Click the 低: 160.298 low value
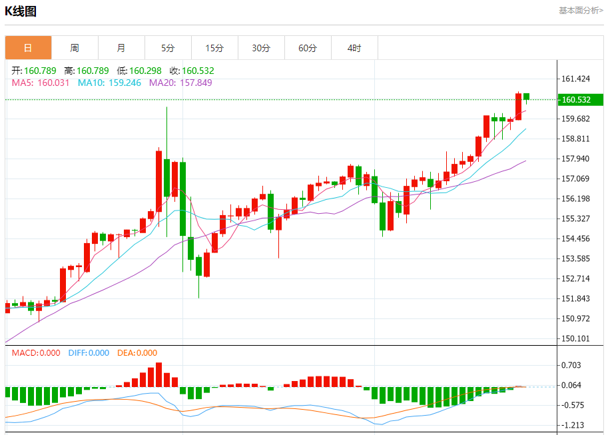Viewport: 610px width, 435px height. (x=139, y=71)
